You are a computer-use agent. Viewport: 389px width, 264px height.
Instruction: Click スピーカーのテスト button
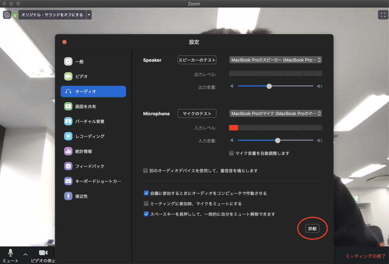[197, 60]
